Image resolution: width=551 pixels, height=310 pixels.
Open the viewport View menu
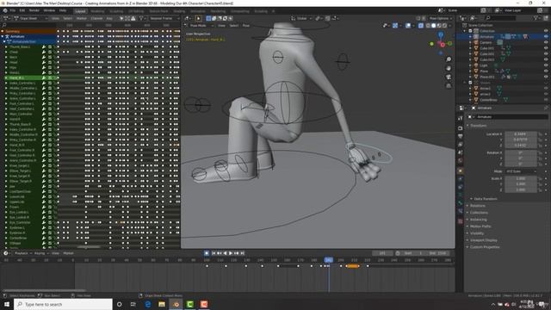(x=221, y=26)
